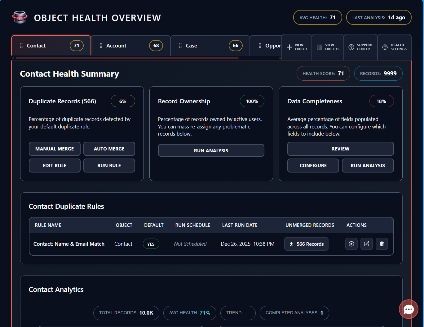Viewport: 424px width, 327px height.
Task: Click the delete rule trash icon
Action: [382, 244]
